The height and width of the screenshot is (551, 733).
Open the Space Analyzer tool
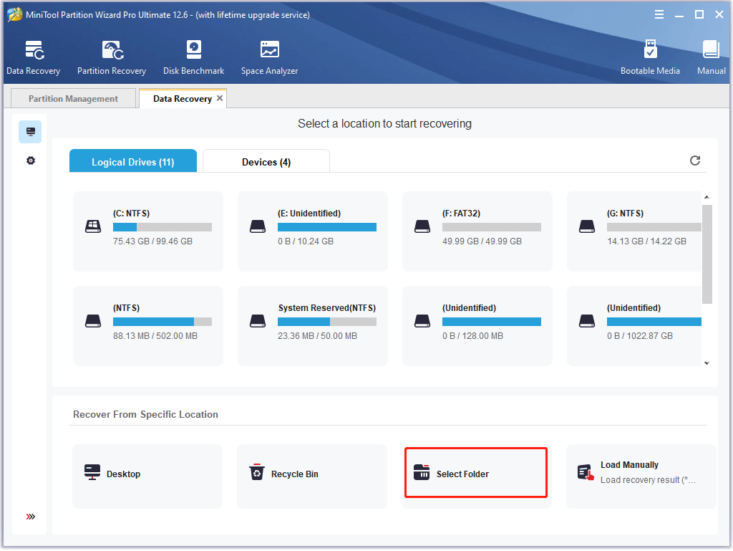(x=269, y=57)
